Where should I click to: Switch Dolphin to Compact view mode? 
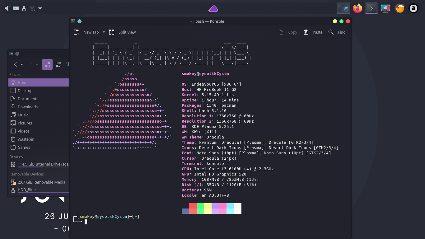coord(58,64)
